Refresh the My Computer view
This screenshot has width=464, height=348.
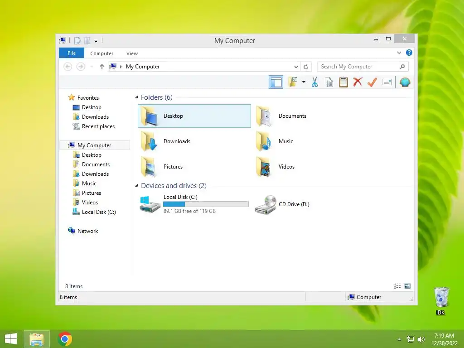[x=306, y=67]
